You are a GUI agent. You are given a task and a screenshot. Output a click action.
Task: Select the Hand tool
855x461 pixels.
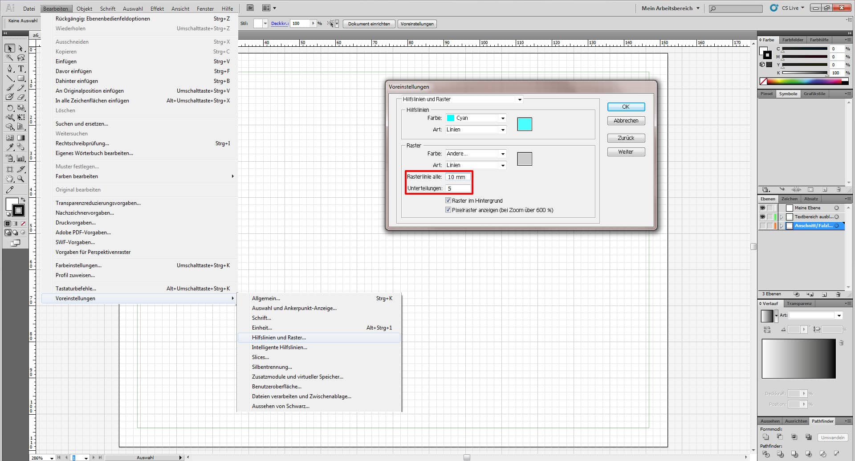coord(10,179)
